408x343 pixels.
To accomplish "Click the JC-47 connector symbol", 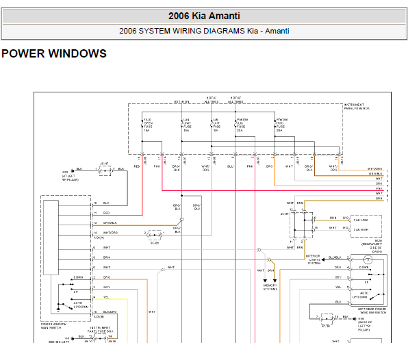I will pyautogui.click(x=105, y=171).
